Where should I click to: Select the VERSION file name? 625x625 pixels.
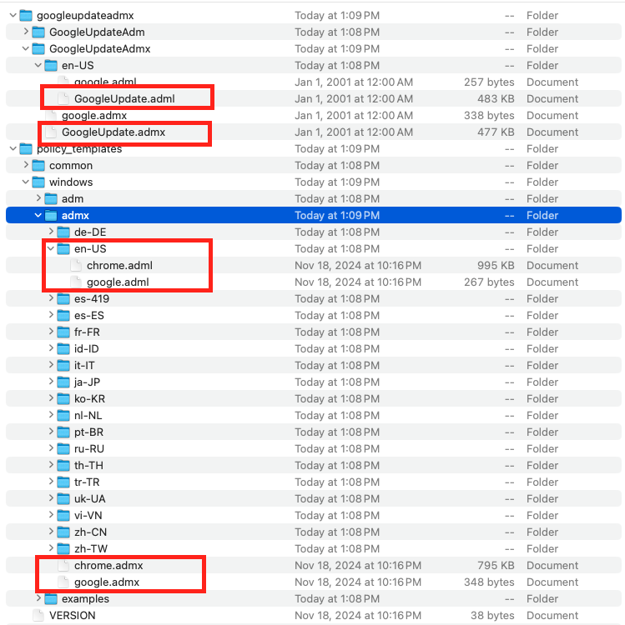73,616
